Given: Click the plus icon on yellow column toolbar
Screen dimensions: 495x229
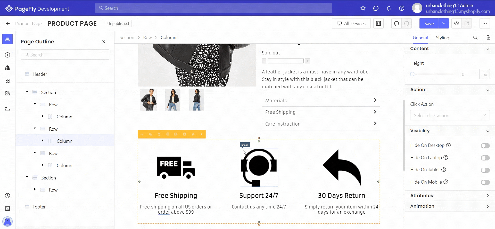Looking at the screenshot, I should (142, 134).
